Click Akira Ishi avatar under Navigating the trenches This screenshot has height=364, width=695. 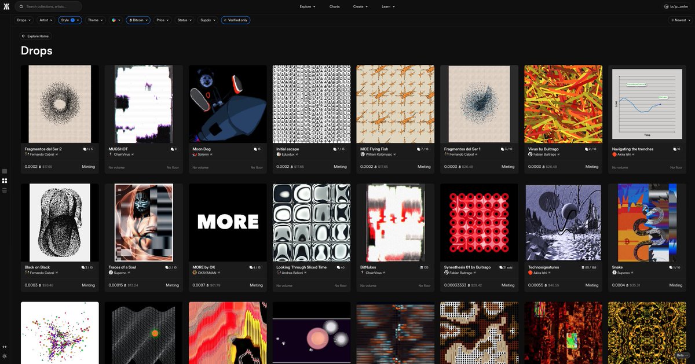(614, 155)
